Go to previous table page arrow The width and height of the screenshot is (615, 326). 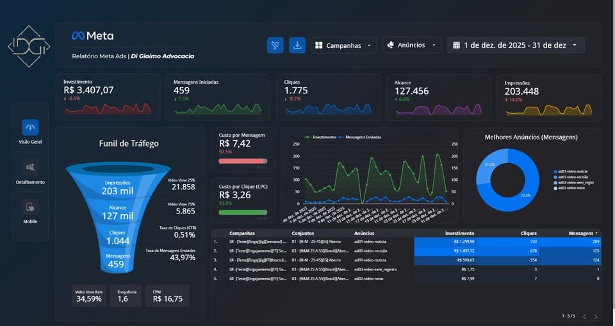pos(584,316)
